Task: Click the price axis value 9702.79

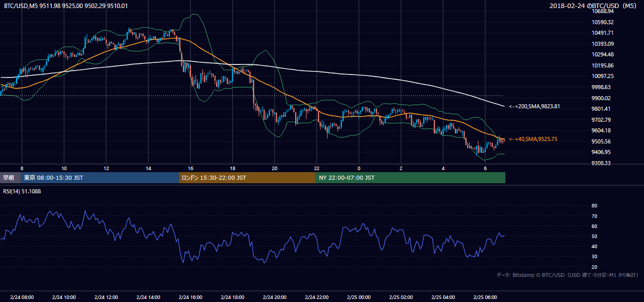Action: click(601, 120)
